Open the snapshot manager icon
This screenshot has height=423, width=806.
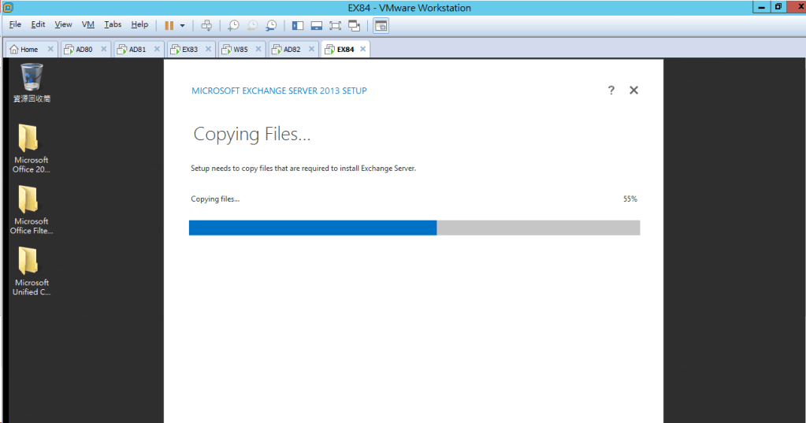coord(271,25)
